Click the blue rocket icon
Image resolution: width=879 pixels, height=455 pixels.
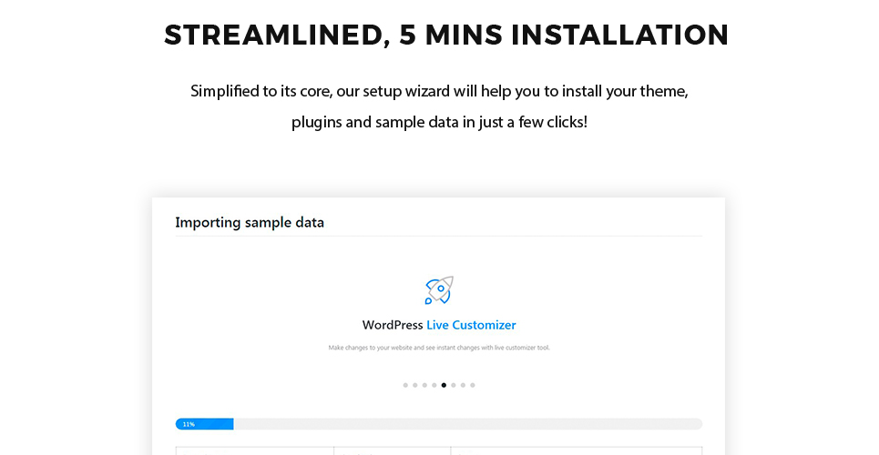click(x=439, y=289)
